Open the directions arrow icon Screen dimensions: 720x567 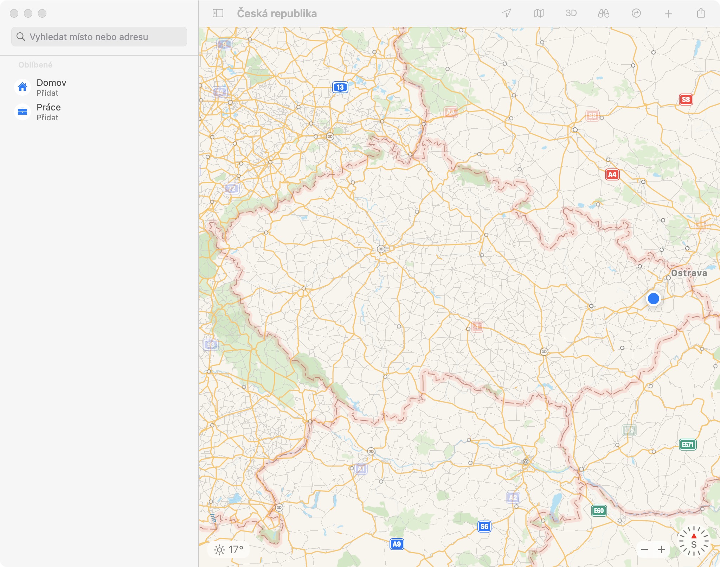pos(636,13)
